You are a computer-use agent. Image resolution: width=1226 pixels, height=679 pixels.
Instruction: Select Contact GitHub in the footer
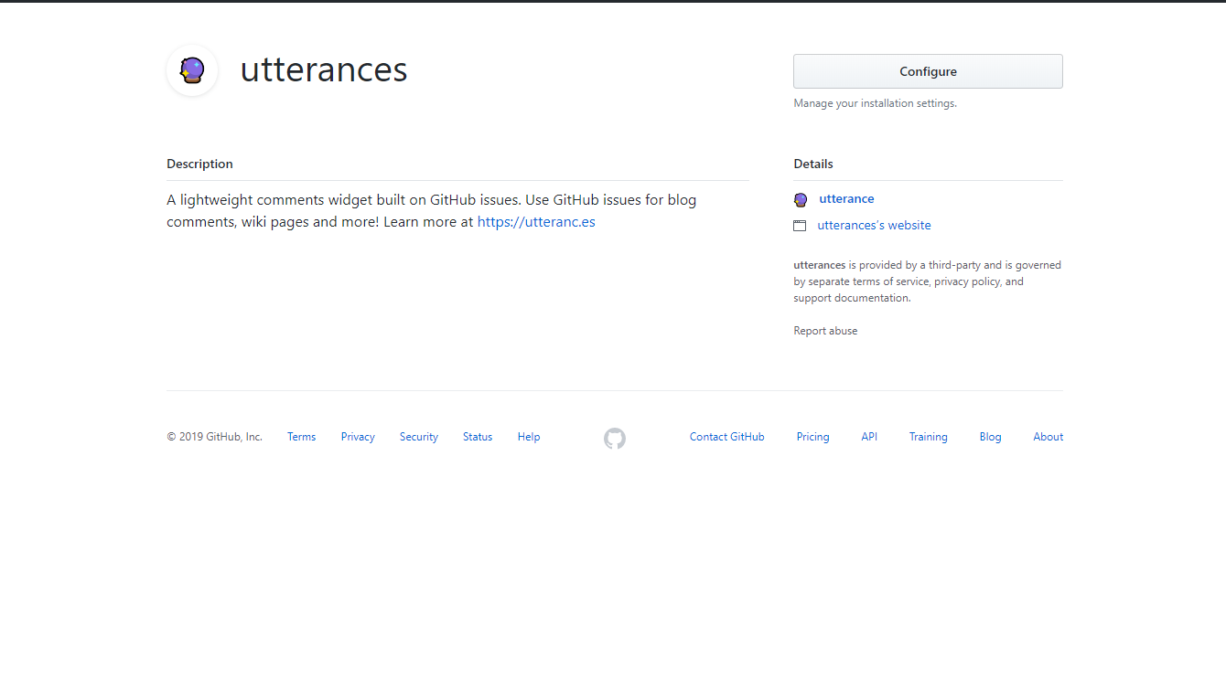726,436
